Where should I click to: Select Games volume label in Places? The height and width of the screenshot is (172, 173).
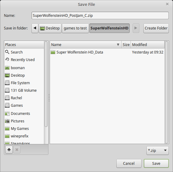(17, 105)
